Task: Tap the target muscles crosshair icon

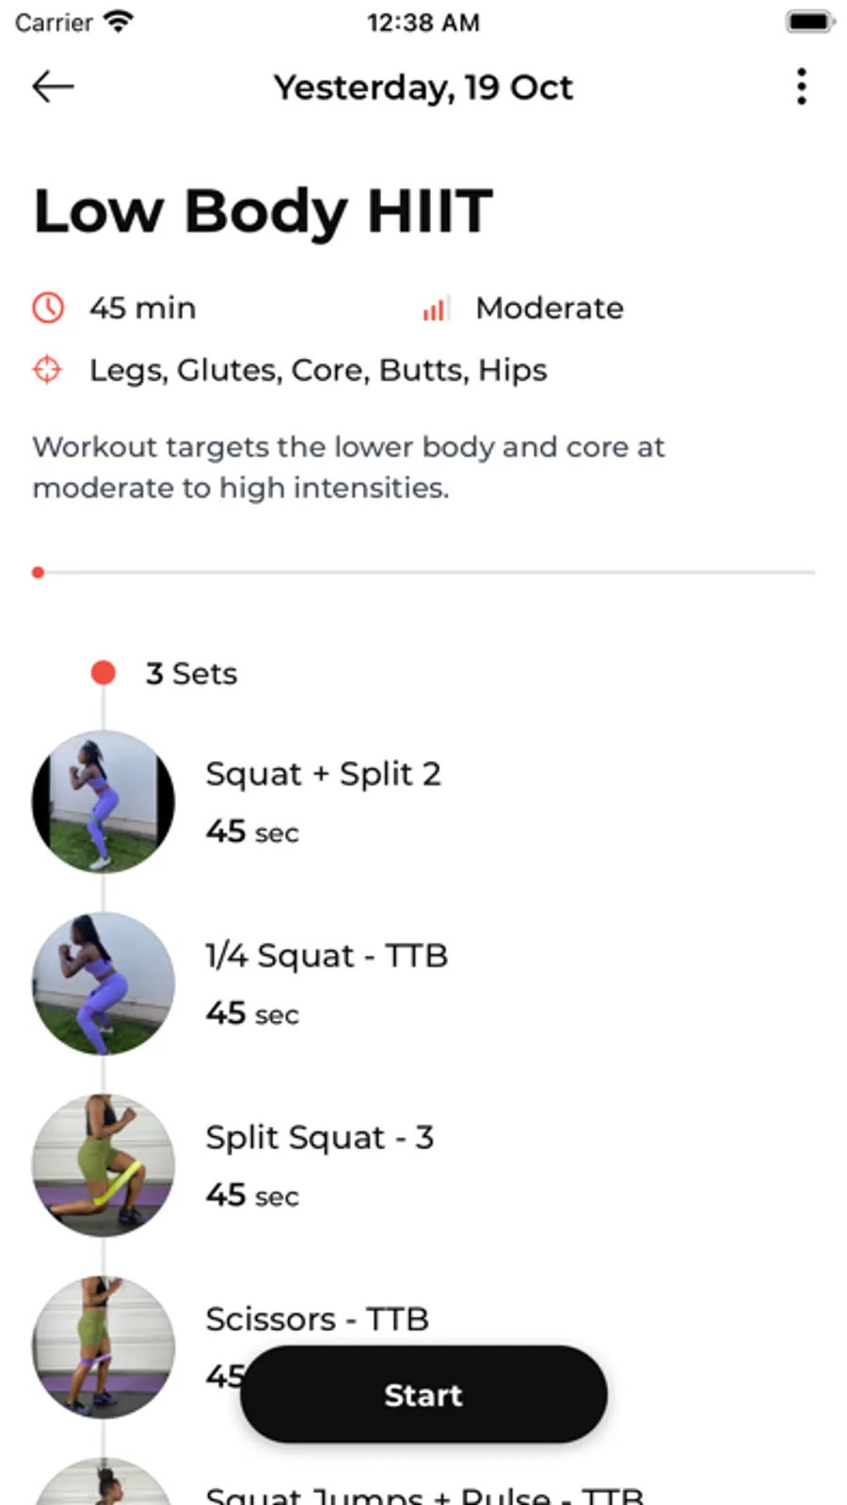Action: pos(47,369)
